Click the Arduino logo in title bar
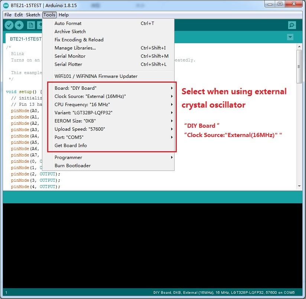306x299 pixels. (6, 5)
